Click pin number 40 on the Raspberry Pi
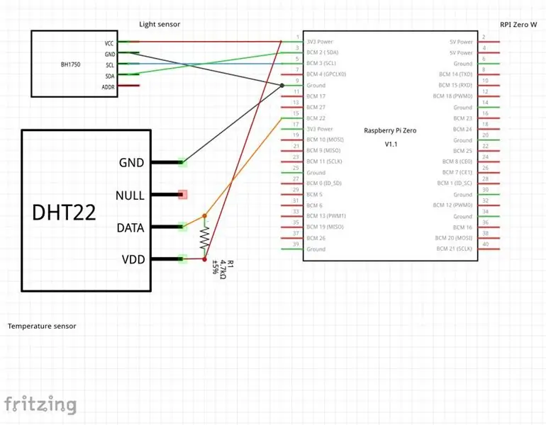This screenshot has width=546, height=425. click(x=486, y=244)
